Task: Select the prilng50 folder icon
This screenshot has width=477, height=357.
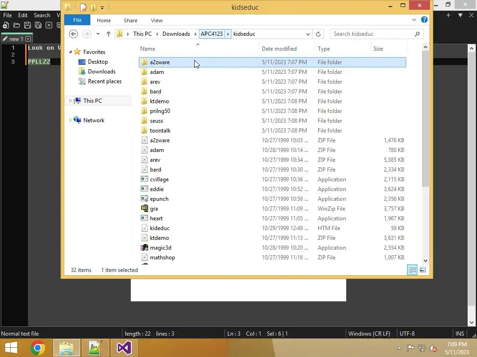Action: [x=144, y=111]
